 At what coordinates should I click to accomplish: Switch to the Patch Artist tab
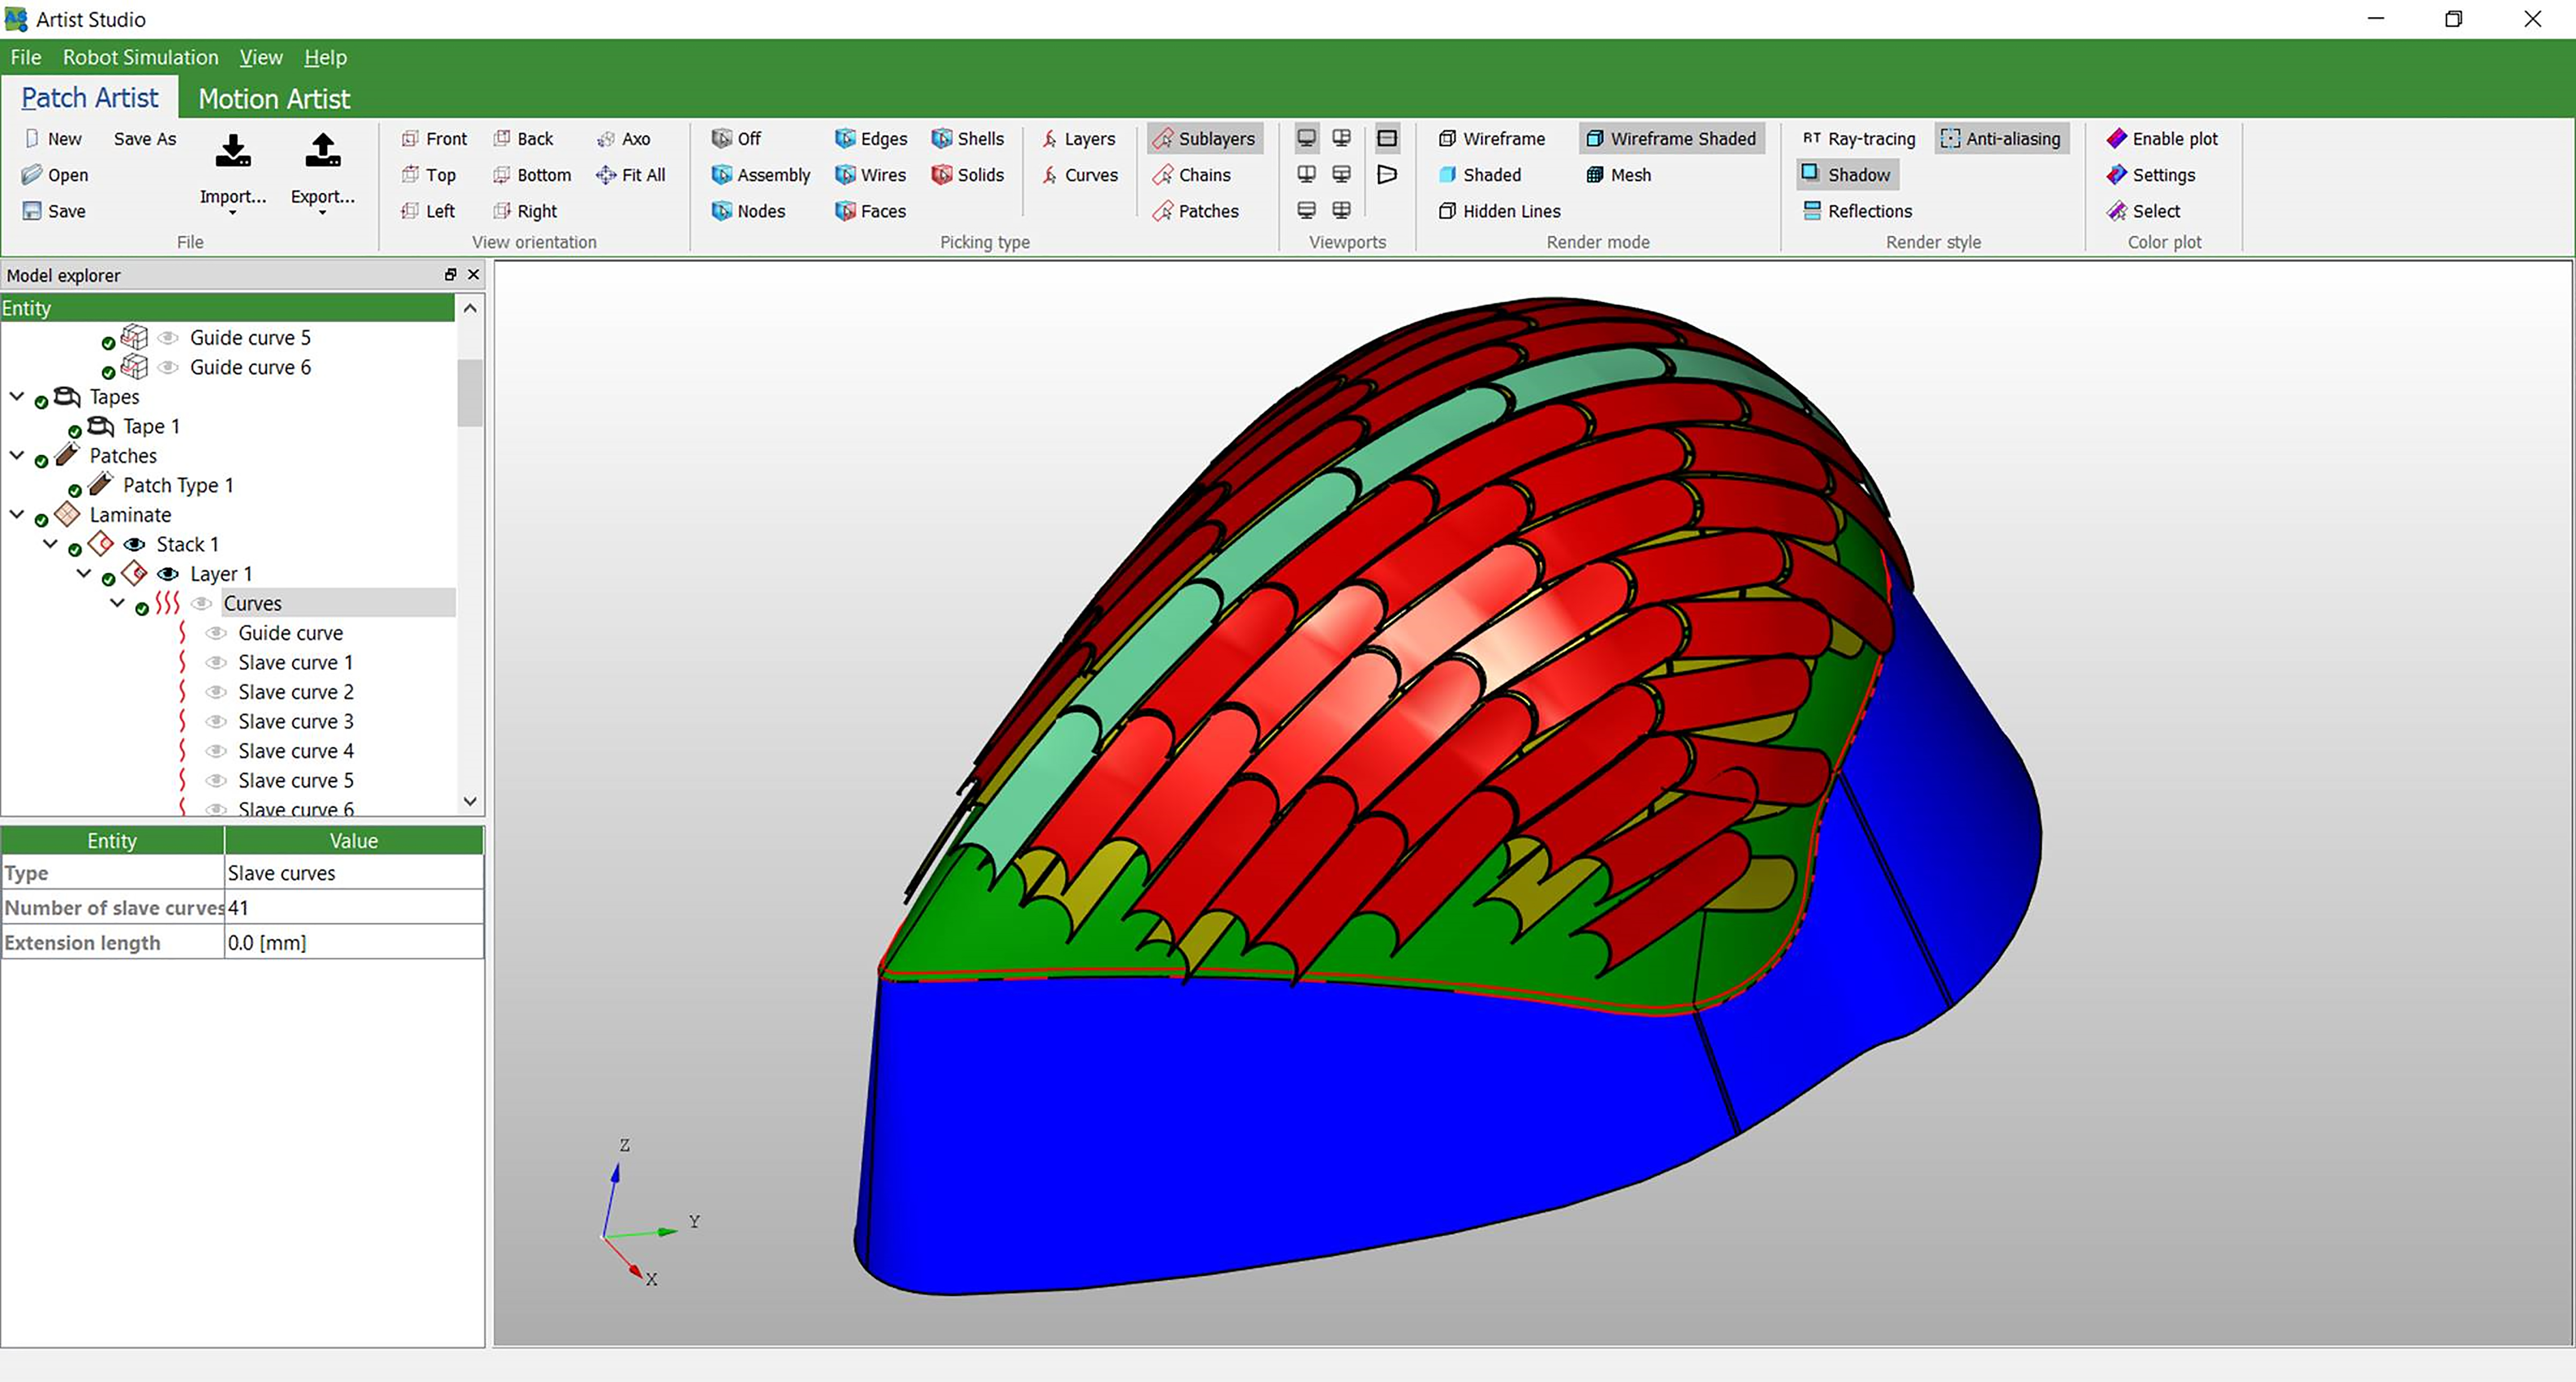(x=90, y=98)
